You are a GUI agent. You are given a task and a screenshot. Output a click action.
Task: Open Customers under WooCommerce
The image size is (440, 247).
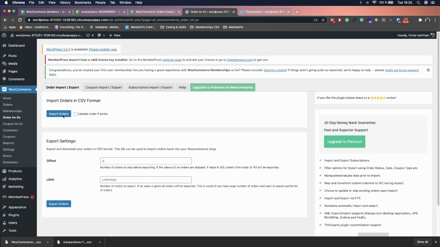click(10, 130)
